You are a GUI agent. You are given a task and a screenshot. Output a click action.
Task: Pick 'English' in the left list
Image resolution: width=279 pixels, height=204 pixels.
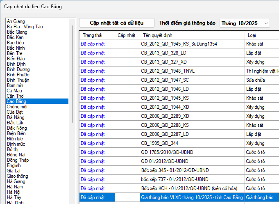pyautogui.click(x=14, y=165)
